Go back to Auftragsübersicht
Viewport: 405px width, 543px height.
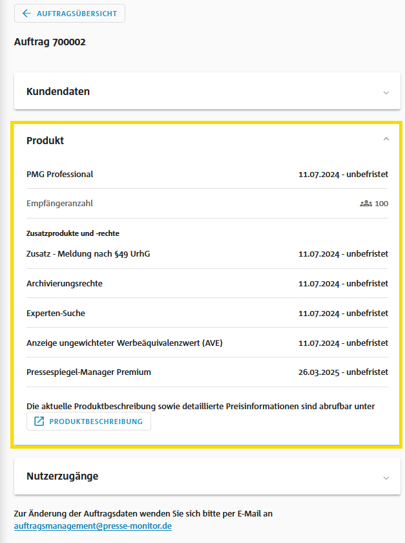tap(70, 14)
